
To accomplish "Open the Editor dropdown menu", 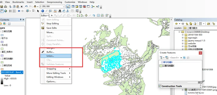I will 45,15.
